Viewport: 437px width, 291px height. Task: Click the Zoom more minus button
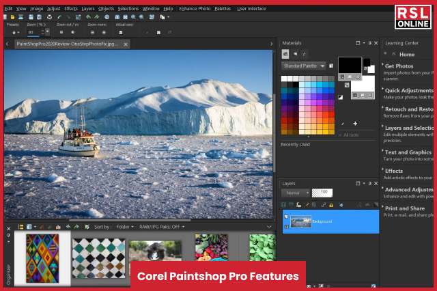pyautogui.click(x=92, y=32)
